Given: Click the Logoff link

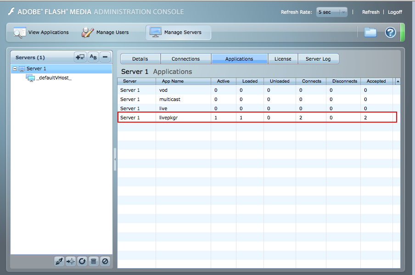Looking at the screenshot, I should tap(395, 12).
